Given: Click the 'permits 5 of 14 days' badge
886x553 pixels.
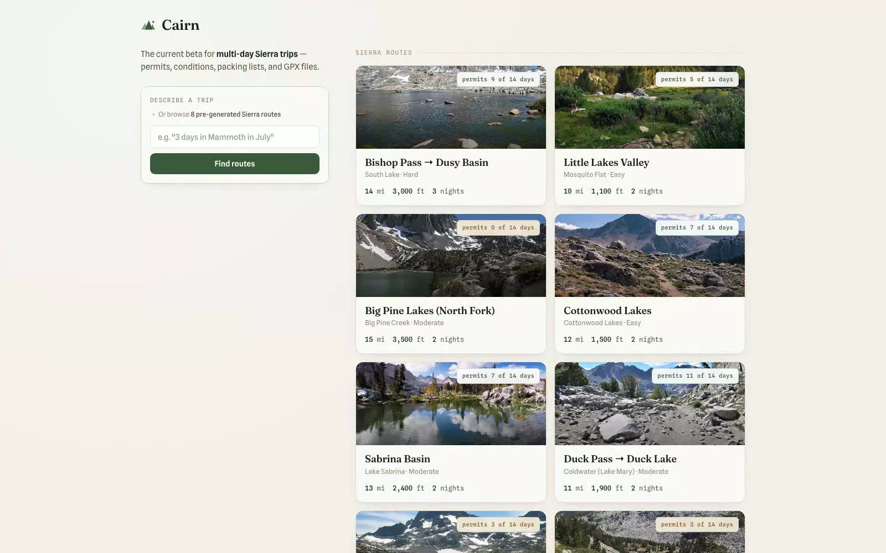Looking at the screenshot, I should click(697, 80).
